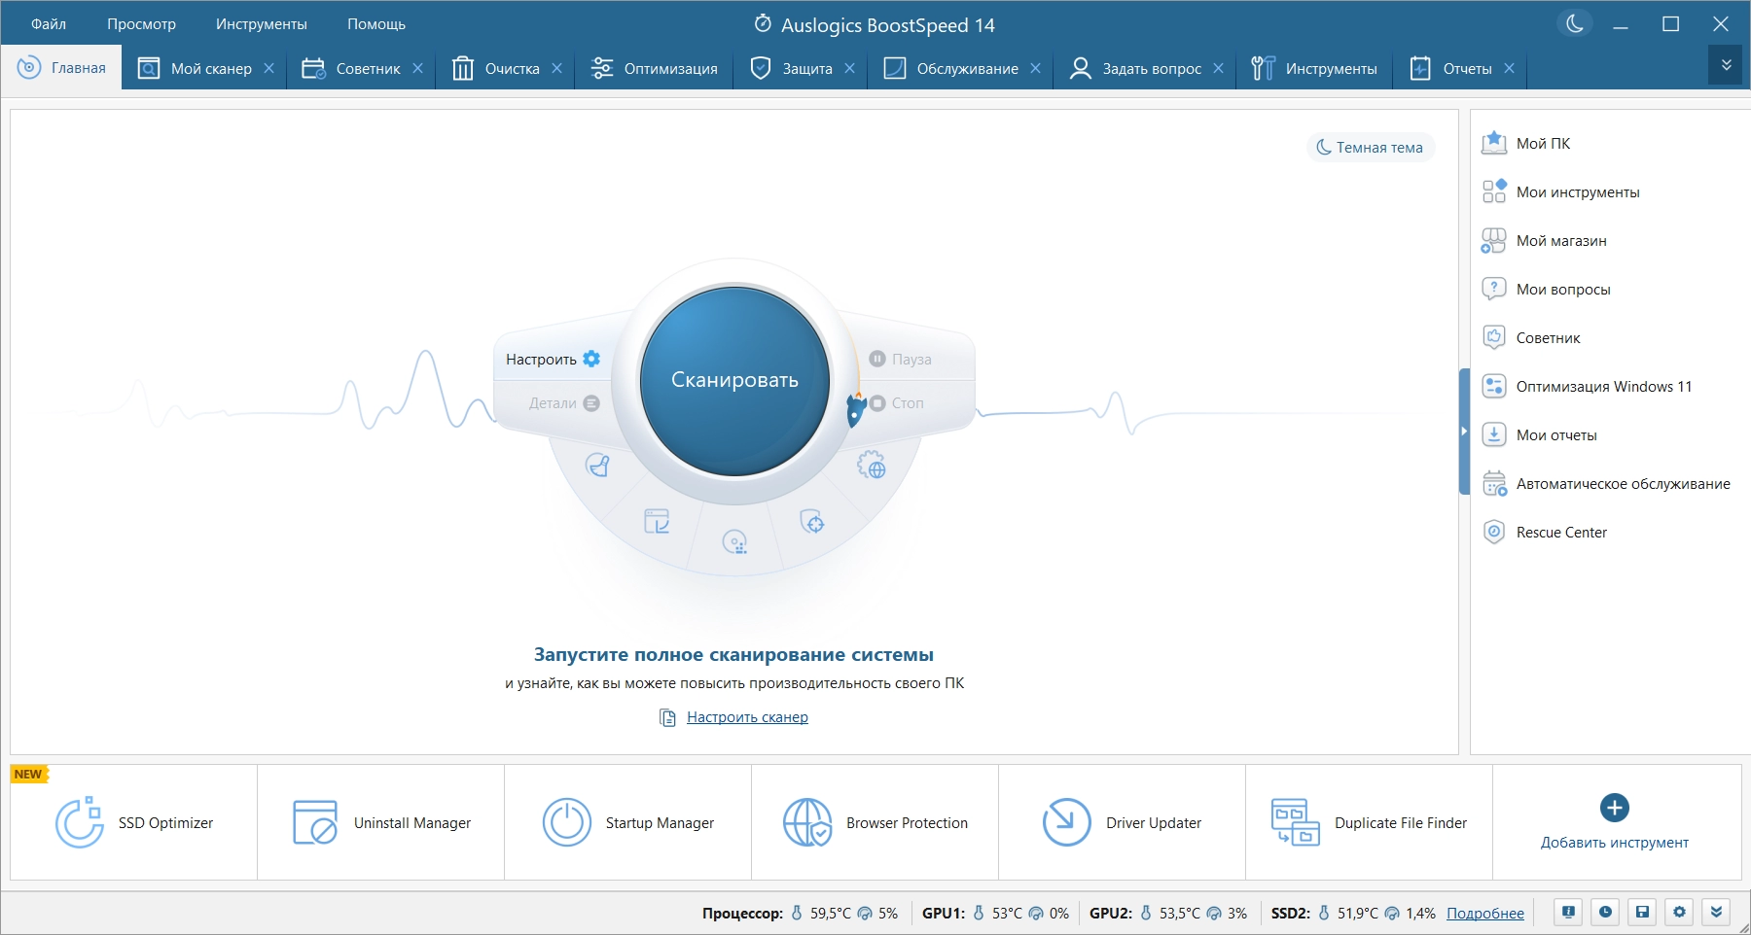Screen dimensions: 1751x935
Task: Toggle the Темная тема switch in the main panel
Action: (1370, 148)
